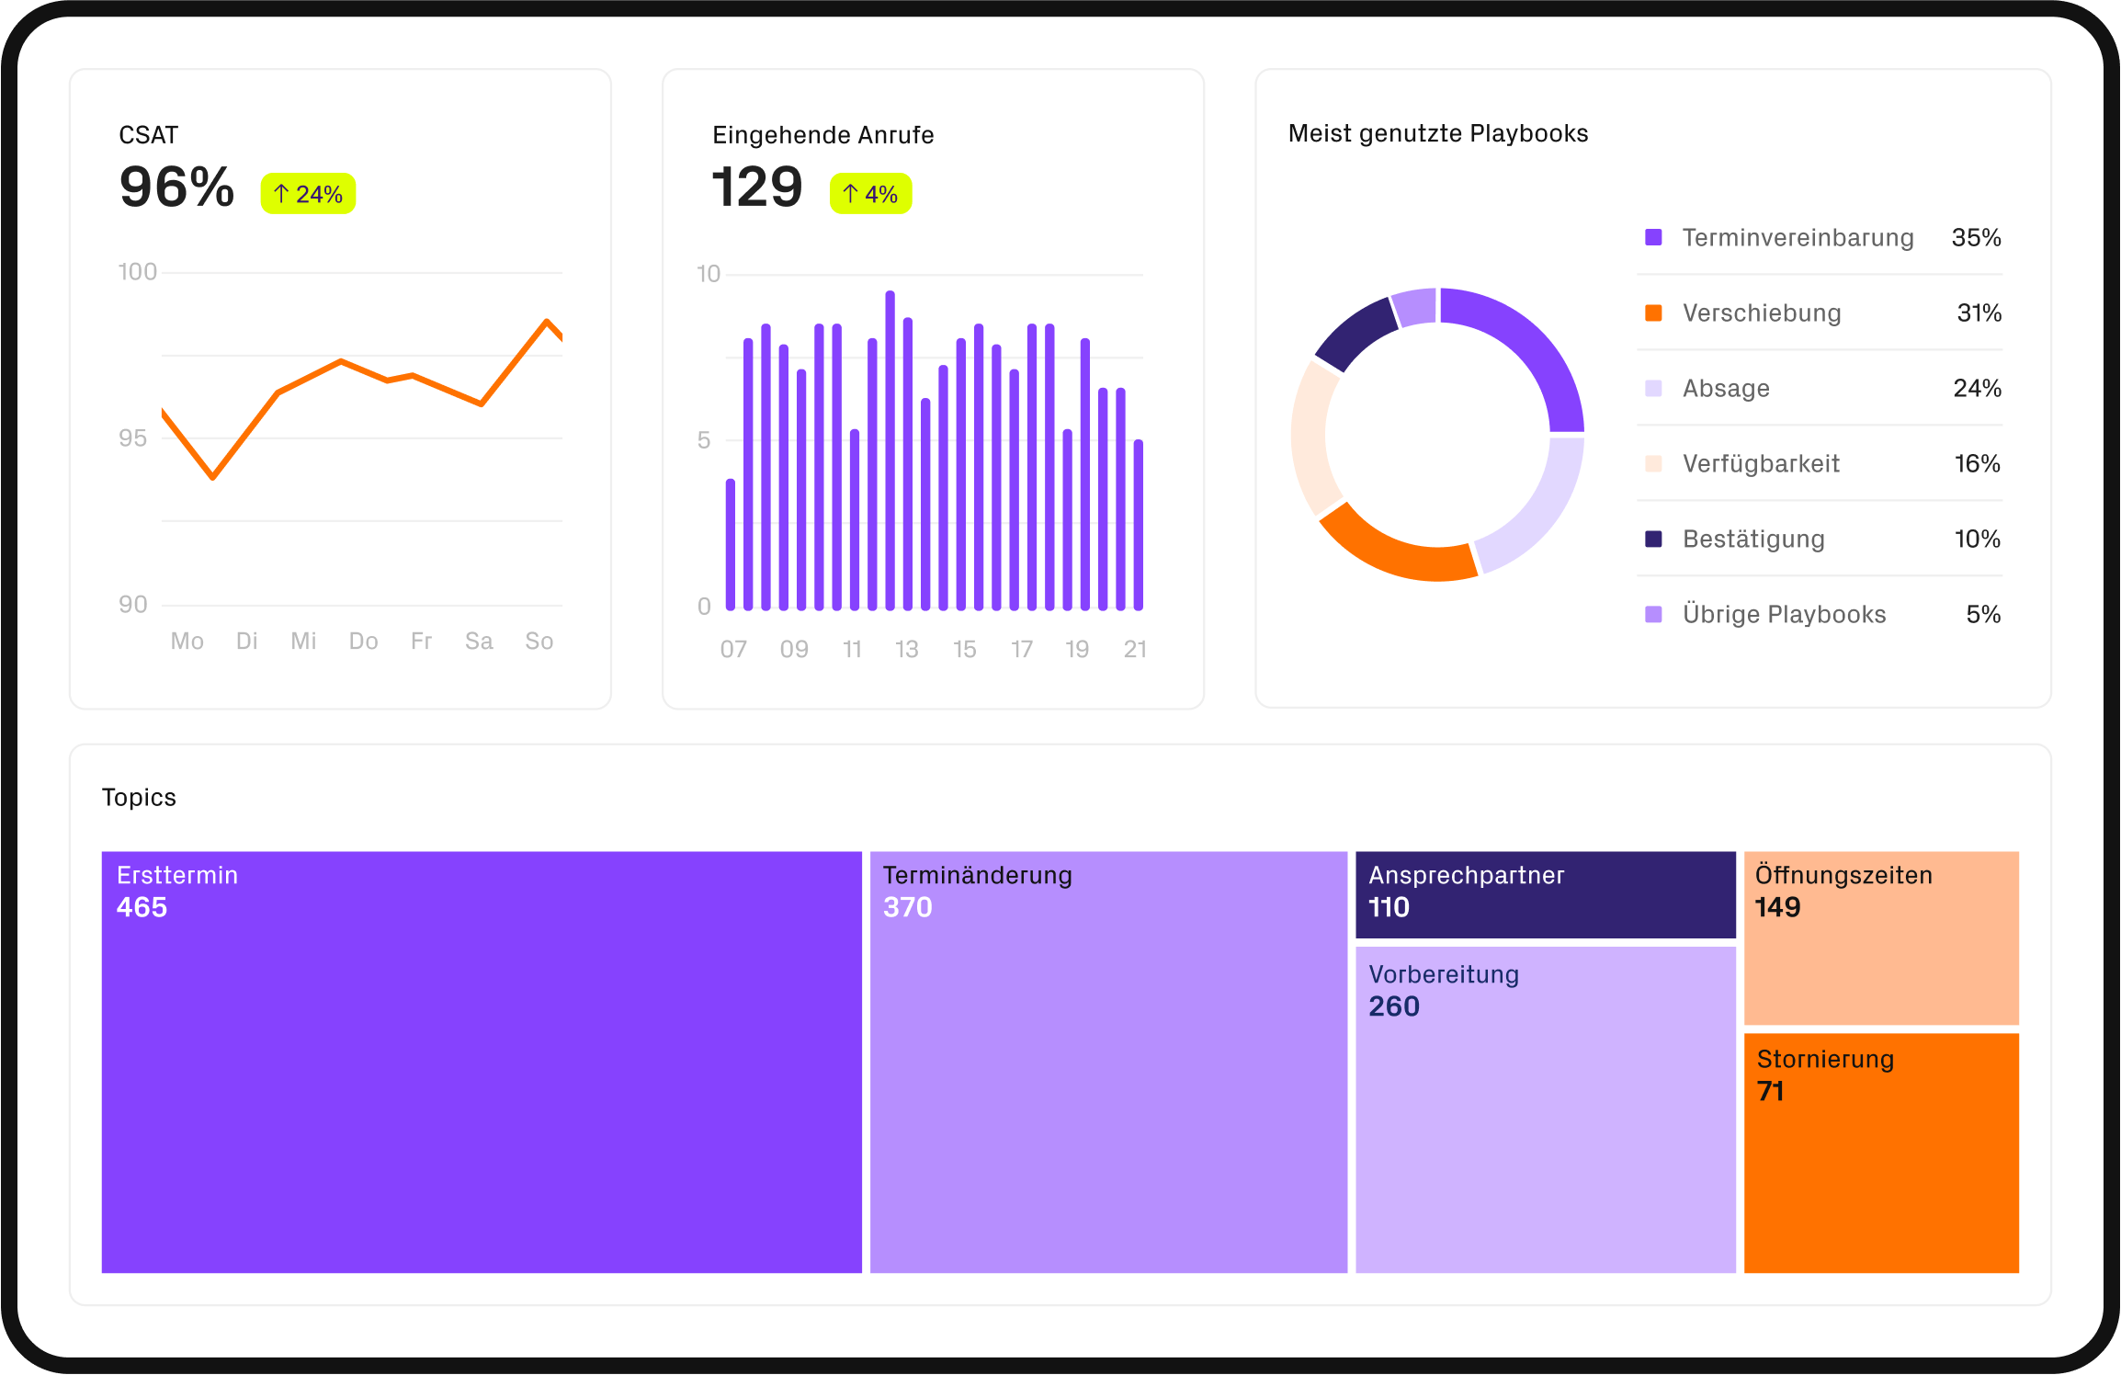Click the green 24% increase badge
The width and height of the screenshot is (2121, 1375).
[x=307, y=194]
